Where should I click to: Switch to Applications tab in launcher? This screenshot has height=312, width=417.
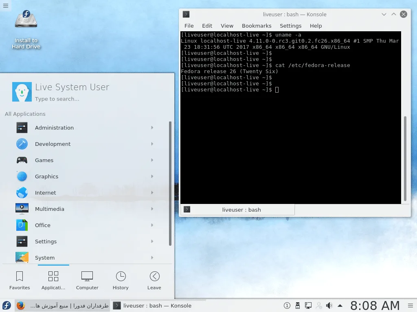(53, 281)
